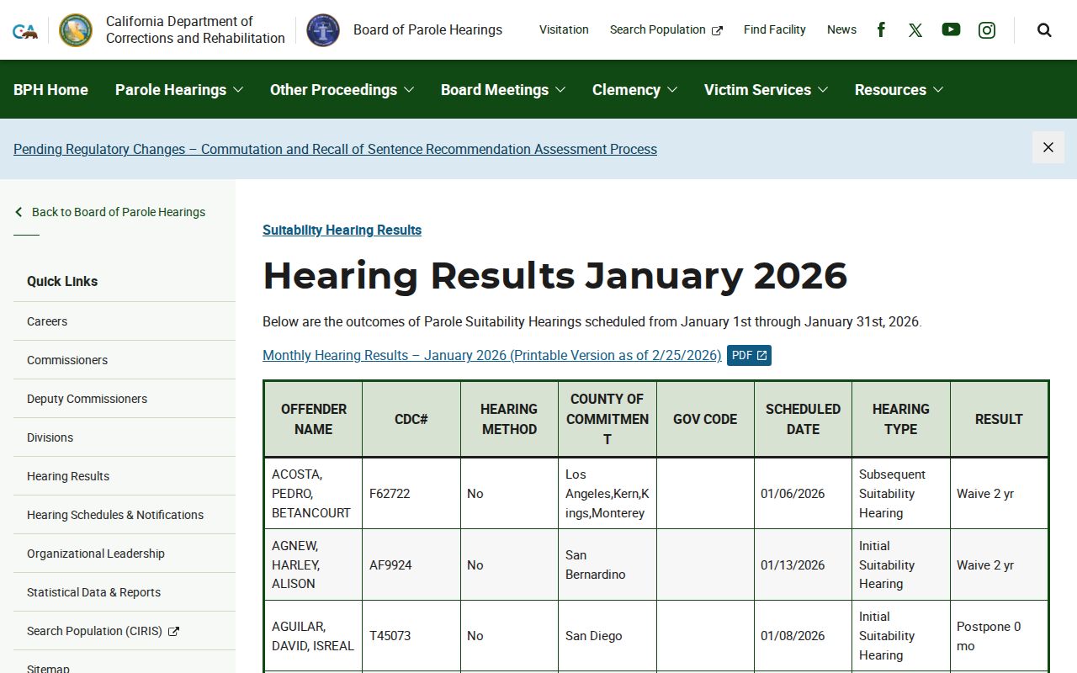Click the back arrow beside Board of Parole Hearings
This screenshot has height=673, width=1077.
(19, 212)
